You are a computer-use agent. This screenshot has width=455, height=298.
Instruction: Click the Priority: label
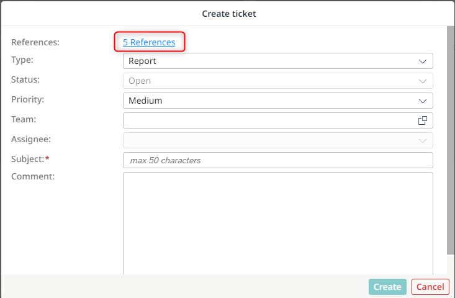[x=27, y=99]
